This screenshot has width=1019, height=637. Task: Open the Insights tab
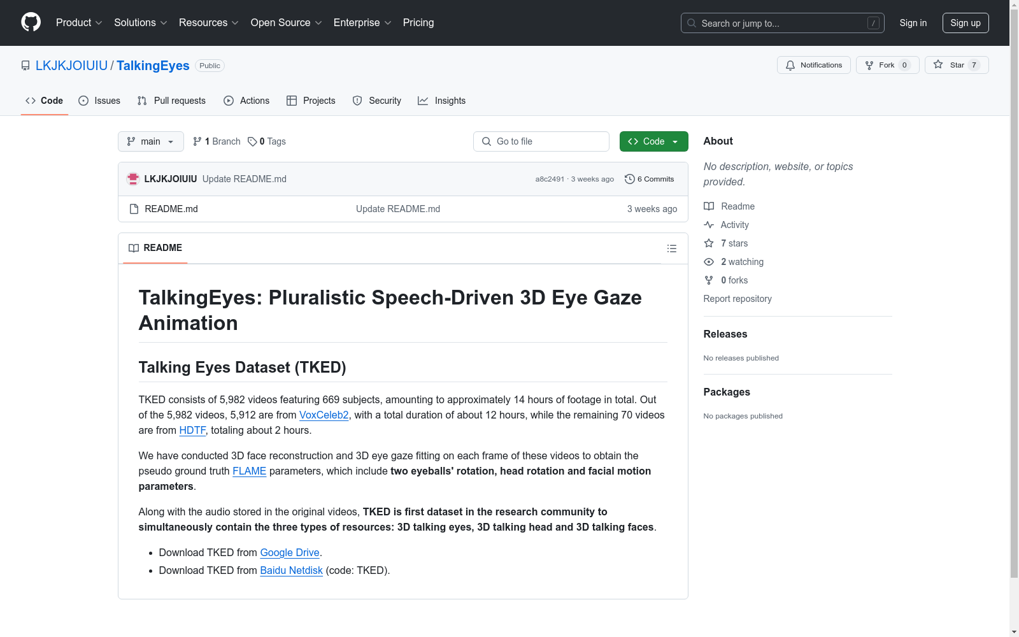[442, 101]
